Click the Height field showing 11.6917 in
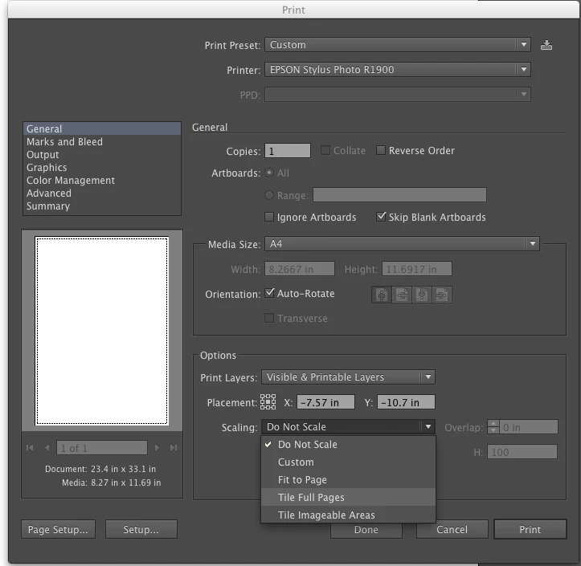The image size is (581, 566). pos(417,269)
